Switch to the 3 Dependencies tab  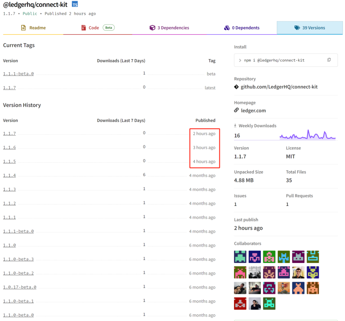coord(169,28)
